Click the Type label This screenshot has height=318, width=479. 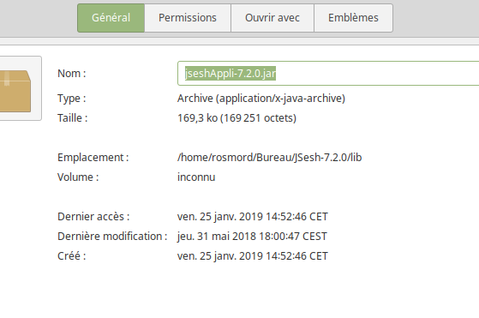(x=72, y=99)
